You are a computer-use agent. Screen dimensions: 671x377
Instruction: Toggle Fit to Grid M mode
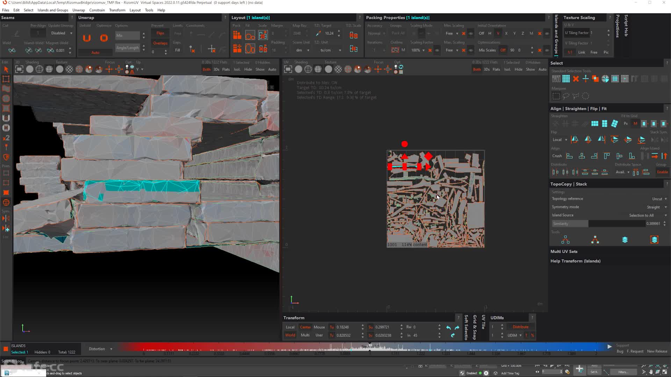(635, 124)
